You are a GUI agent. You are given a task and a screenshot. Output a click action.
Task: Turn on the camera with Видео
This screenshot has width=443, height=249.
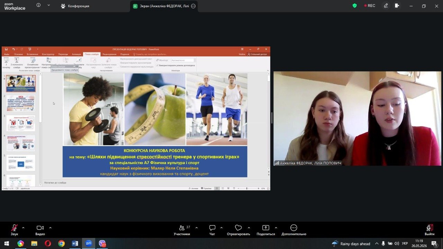[40, 230]
